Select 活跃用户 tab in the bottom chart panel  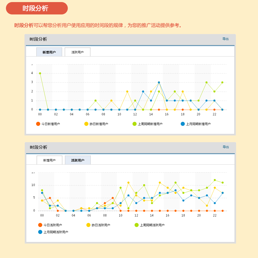pos(78,160)
